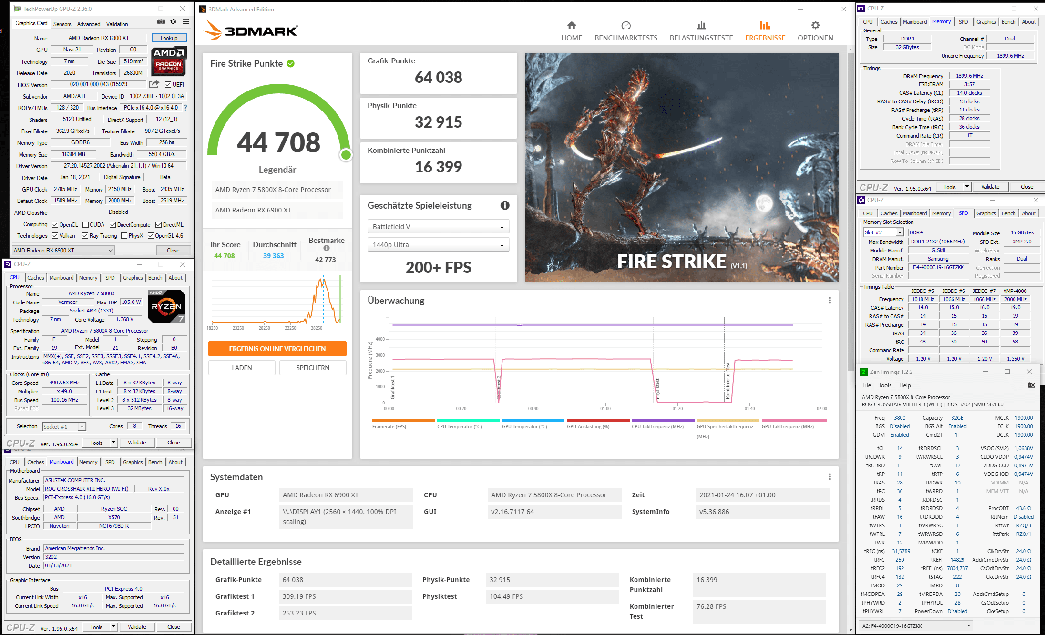Open the 1440p Ultra resolution dropdown
Screen dimensions: 1045x635
[438, 245]
